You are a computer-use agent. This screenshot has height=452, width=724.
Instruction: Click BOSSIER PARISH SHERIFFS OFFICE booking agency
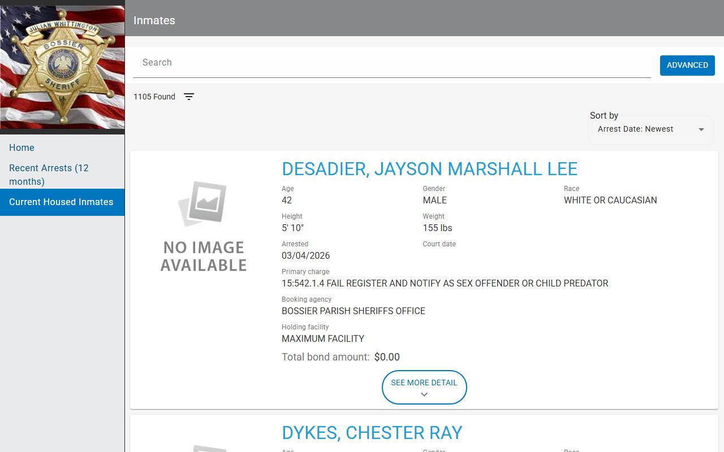click(x=353, y=311)
